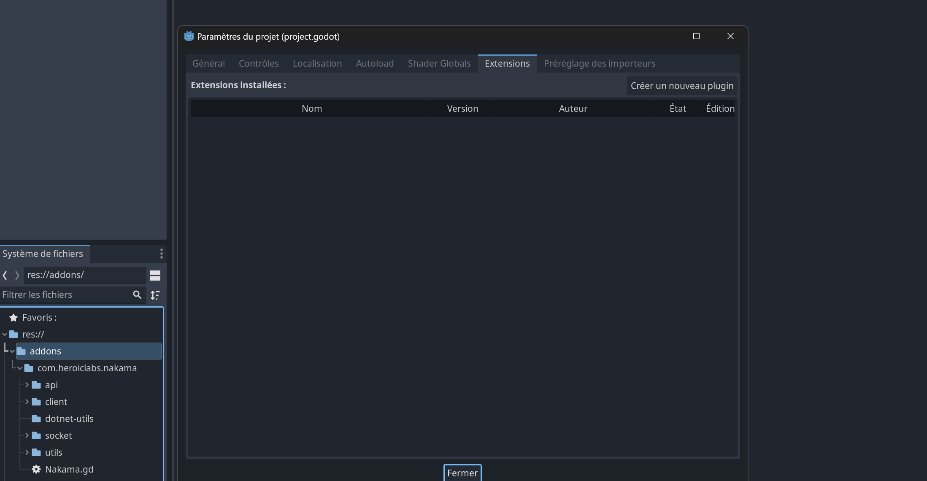Image resolution: width=927 pixels, height=481 pixels.
Task: Collapse the res:// tree node
Action: click(5, 334)
